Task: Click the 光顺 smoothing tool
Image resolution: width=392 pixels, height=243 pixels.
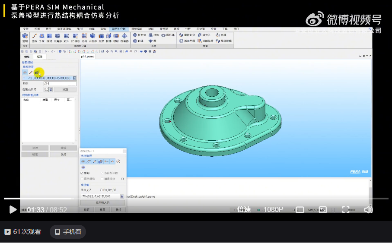Action: 221,35
